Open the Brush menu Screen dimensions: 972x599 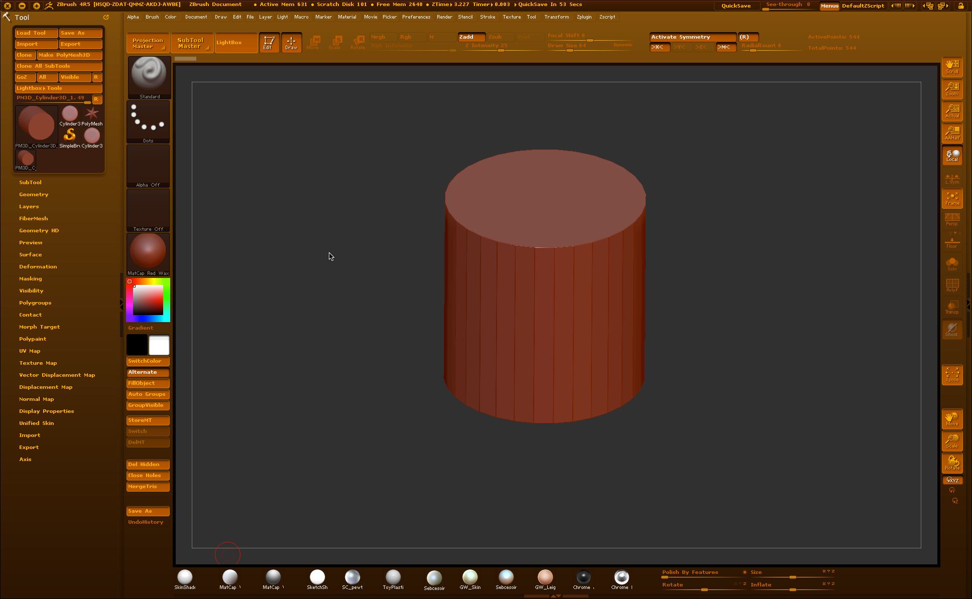click(x=152, y=17)
